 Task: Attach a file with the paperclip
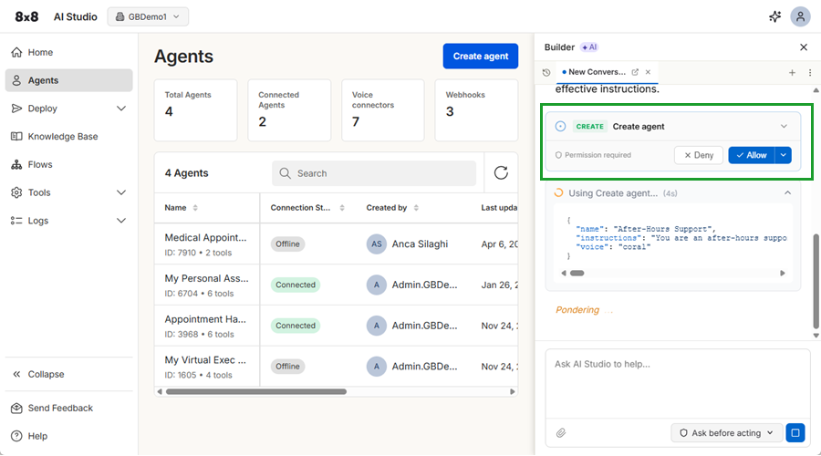pyautogui.click(x=561, y=433)
